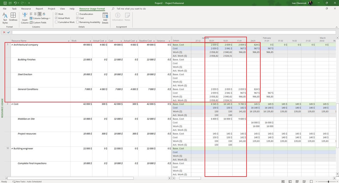
Task: Click the Redo arrow icon
Action: (x=22, y=3)
